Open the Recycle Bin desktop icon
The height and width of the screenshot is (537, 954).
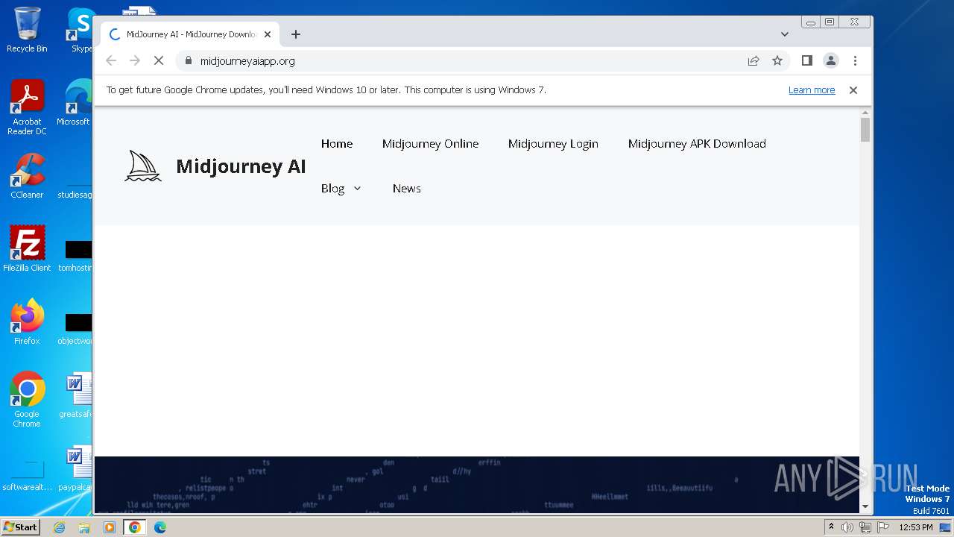click(x=27, y=30)
